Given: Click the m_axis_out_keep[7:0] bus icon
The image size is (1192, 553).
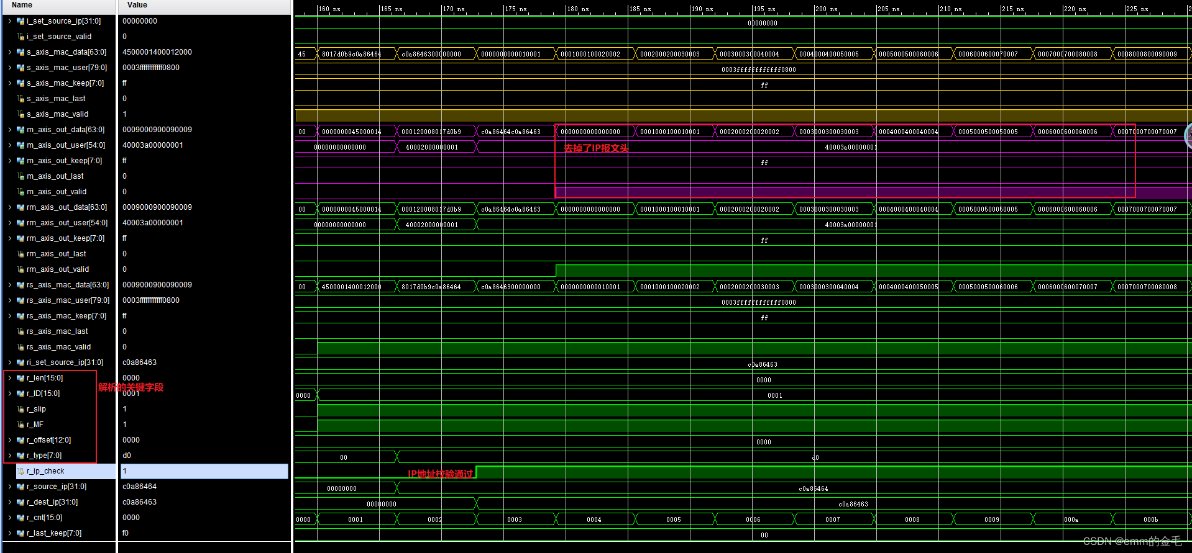Looking at the screenshot, I should click(x=21, y=161).
